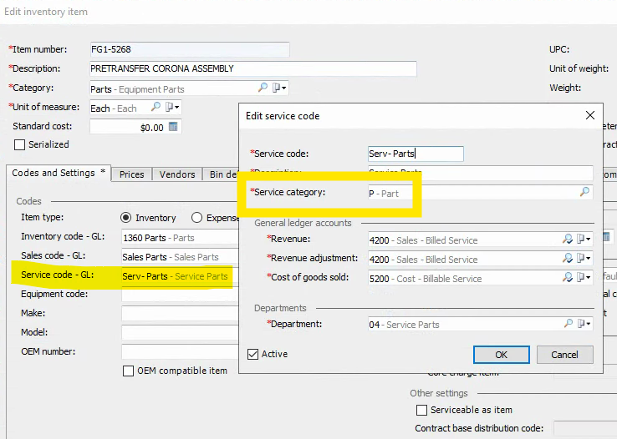Screen dimensions: 617x439
Task: Confirm service code dialog with OK
Action: [x=502, y=355]
